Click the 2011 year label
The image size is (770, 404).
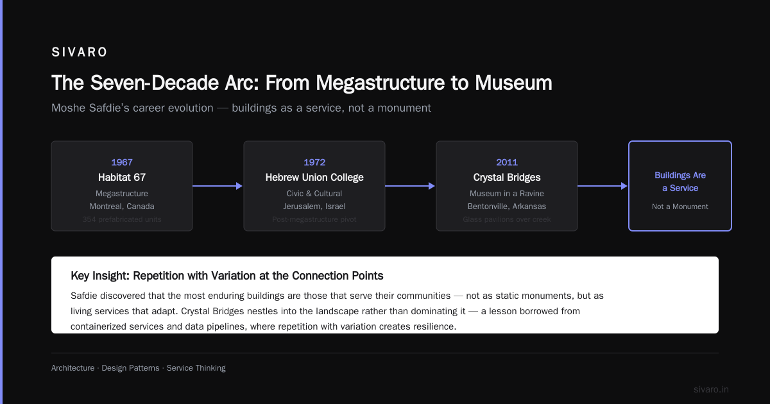pos(507,162)
